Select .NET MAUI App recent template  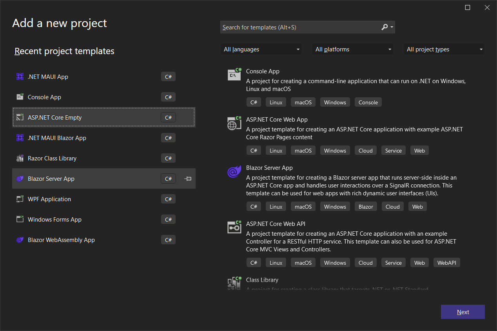pos(104,77)
